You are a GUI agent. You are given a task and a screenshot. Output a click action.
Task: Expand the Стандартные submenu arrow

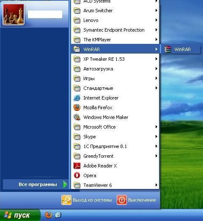click(x=156, y=88)
